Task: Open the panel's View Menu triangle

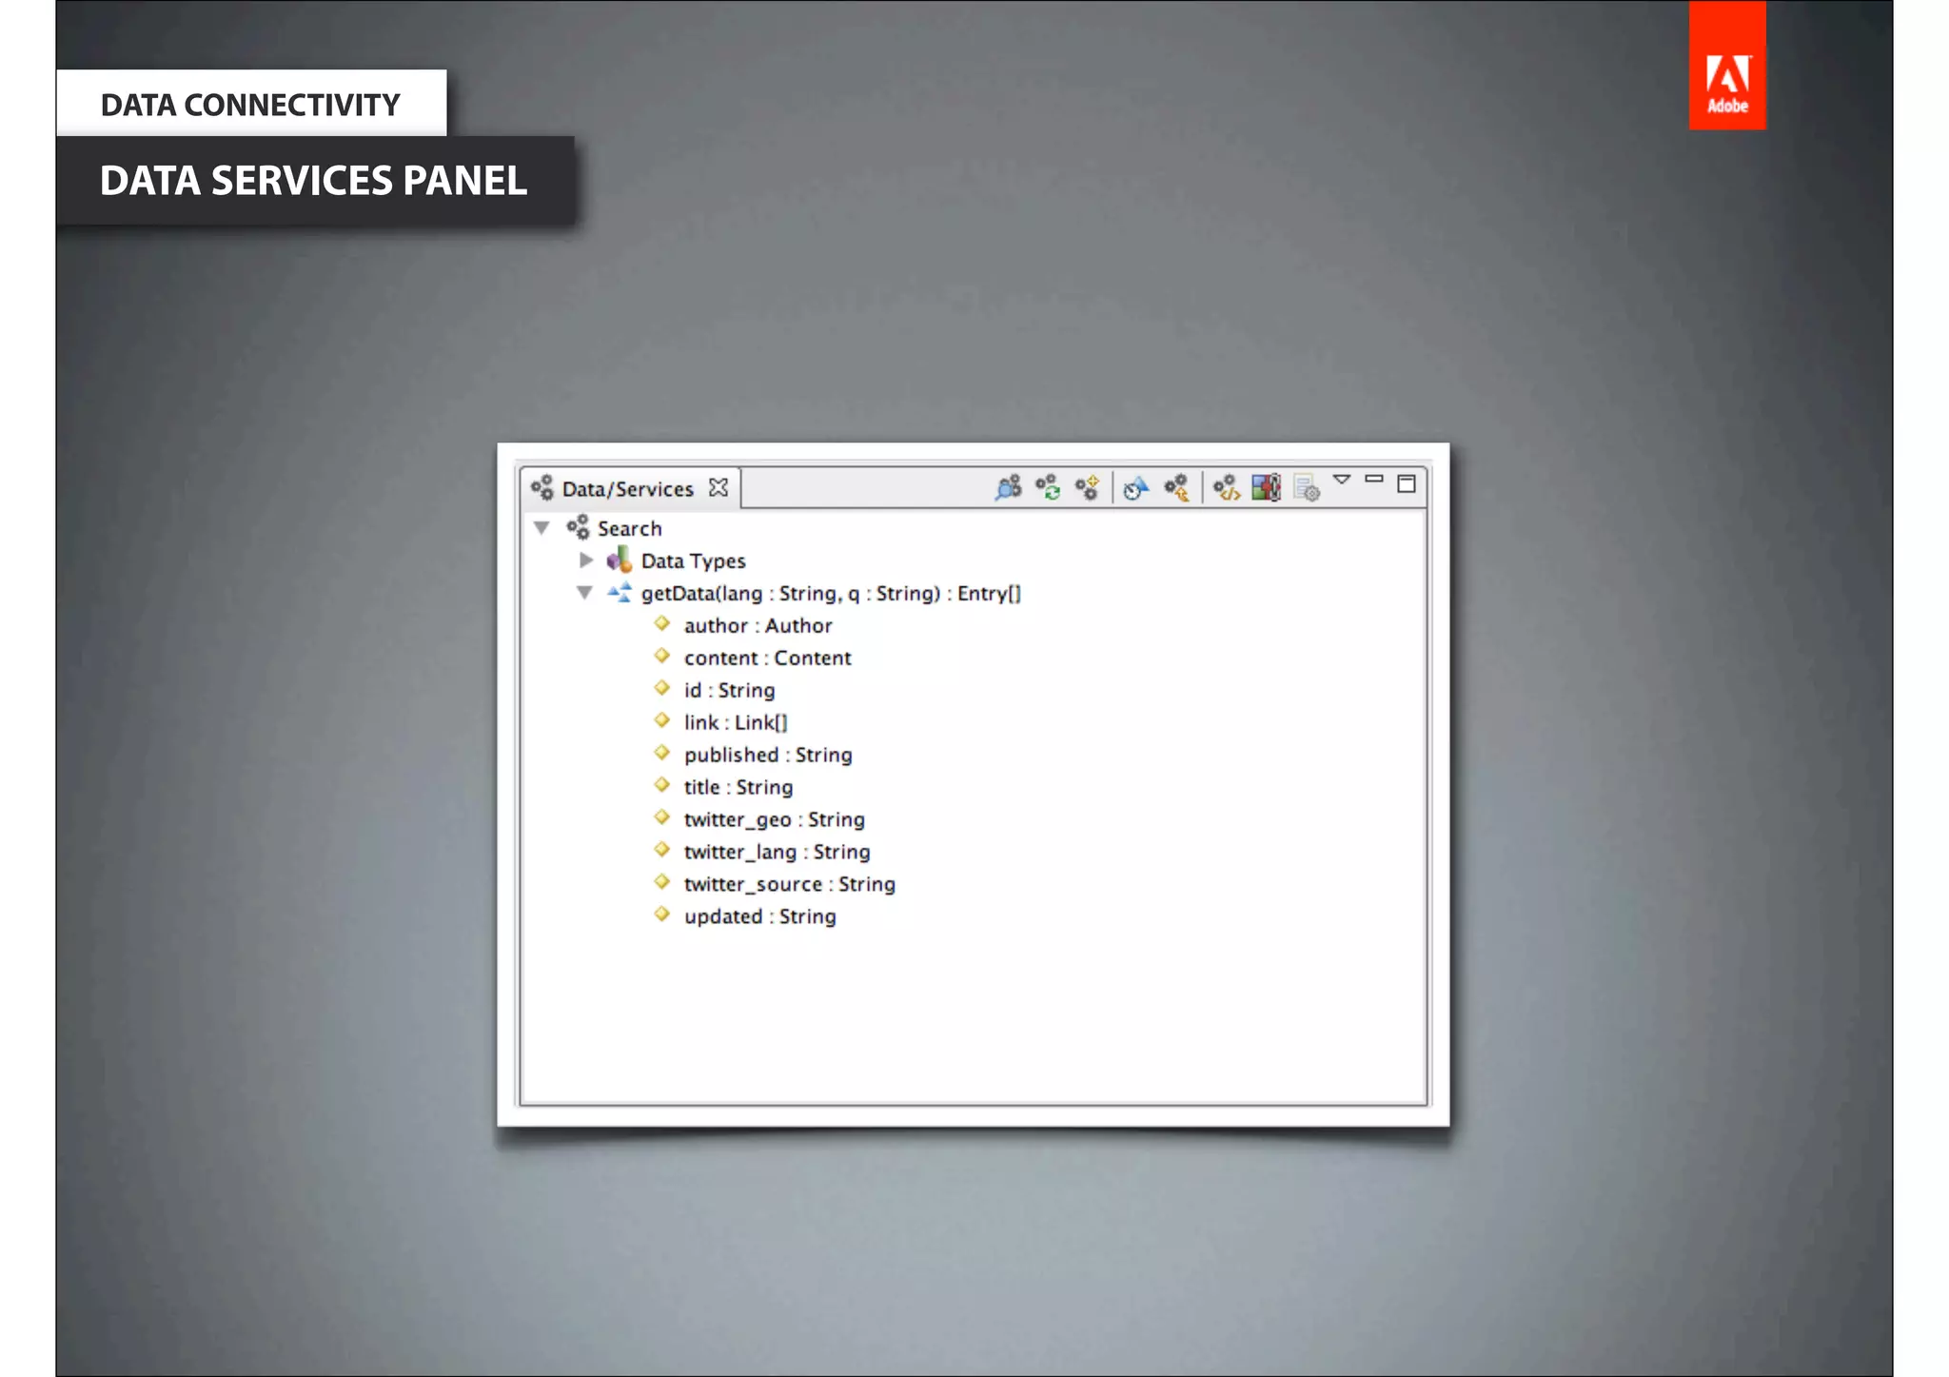Action: (1342, 480)
